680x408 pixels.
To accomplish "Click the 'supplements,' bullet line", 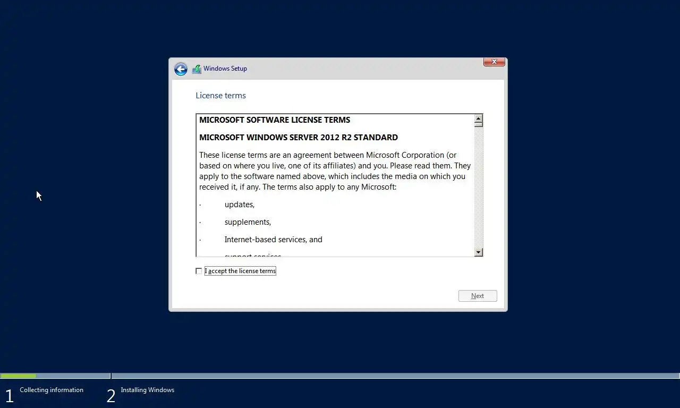I will (248, 222).
